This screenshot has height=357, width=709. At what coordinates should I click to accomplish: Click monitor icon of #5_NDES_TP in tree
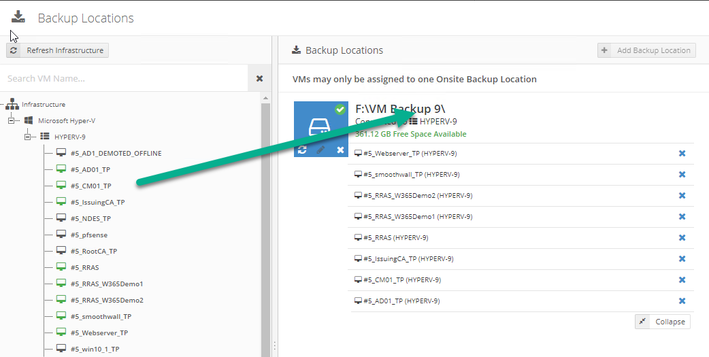pyautogui.click(x=61, y=218)
